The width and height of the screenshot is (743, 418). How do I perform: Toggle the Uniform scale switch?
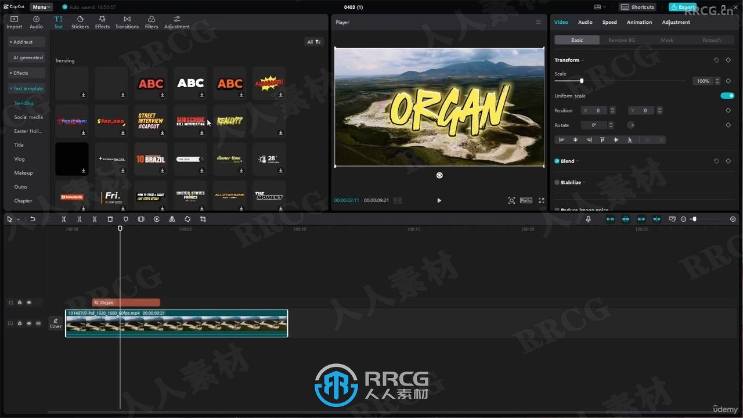[x=727, y=96]
